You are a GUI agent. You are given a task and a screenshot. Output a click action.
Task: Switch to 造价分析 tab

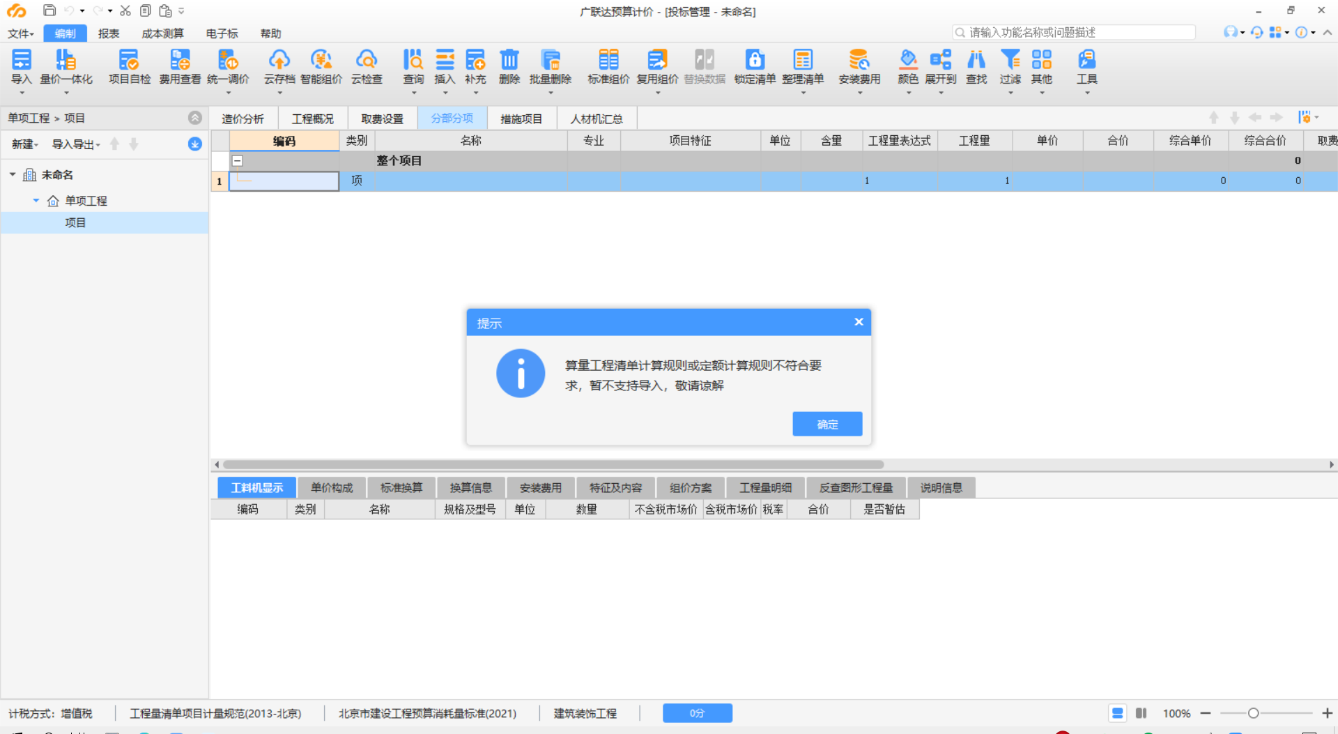click(243, 118)
